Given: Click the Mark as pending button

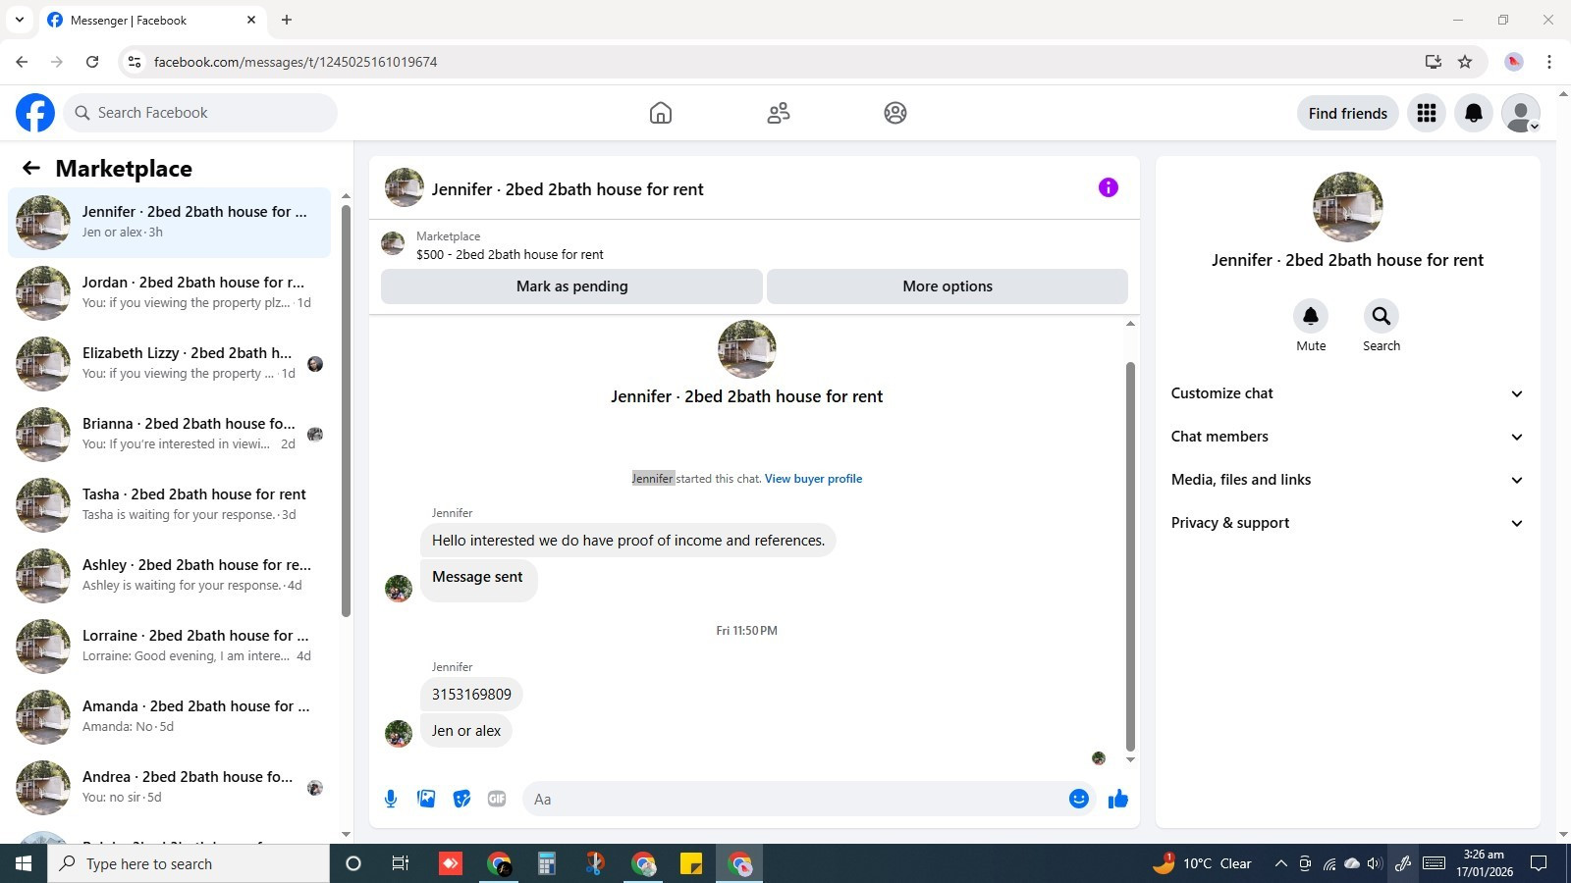Looking at the screenshot, I should point(571,286).
